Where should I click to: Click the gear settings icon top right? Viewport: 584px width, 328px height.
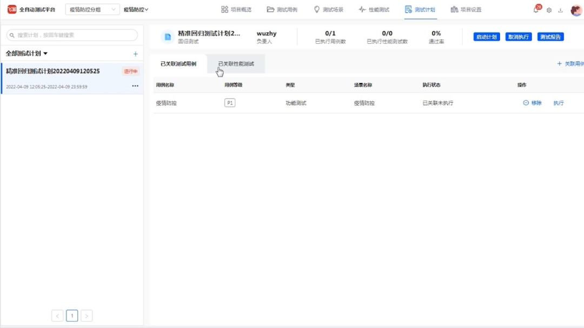tap(548, 9)
